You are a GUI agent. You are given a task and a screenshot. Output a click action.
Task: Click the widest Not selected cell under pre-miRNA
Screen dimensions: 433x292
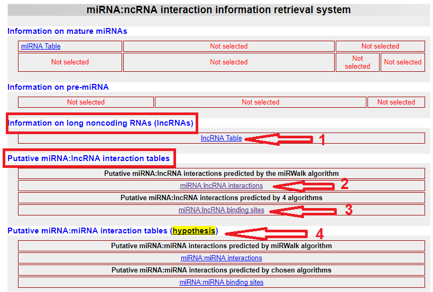260,102
